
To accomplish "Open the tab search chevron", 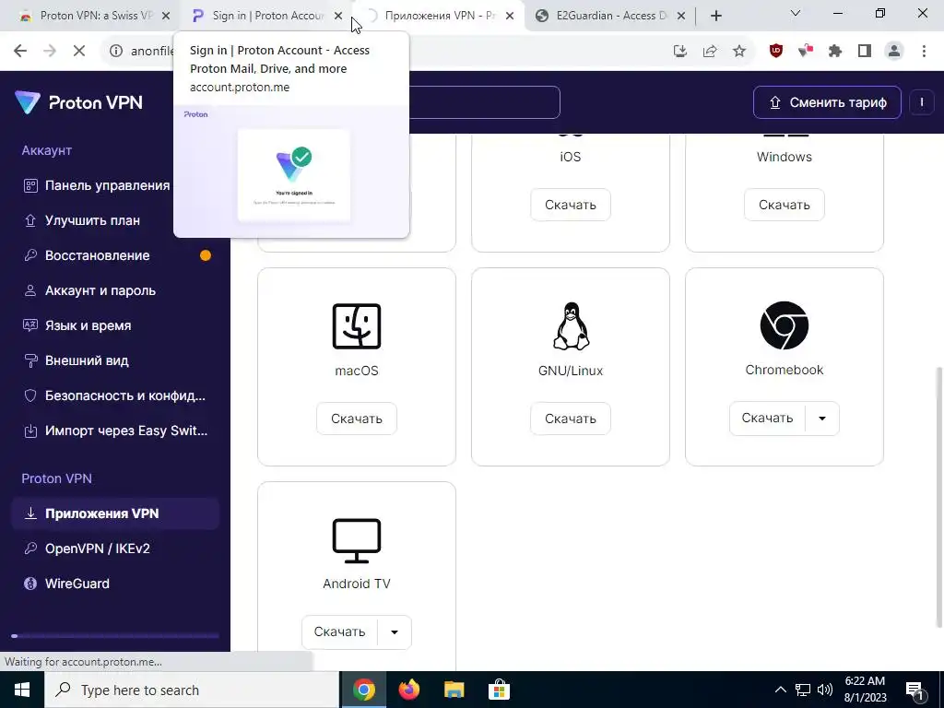I will (795, 13).
